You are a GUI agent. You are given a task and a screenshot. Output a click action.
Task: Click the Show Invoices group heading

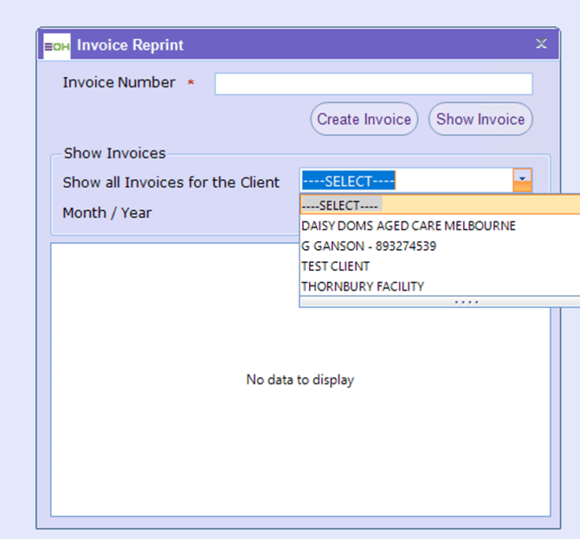pos(114,153)
